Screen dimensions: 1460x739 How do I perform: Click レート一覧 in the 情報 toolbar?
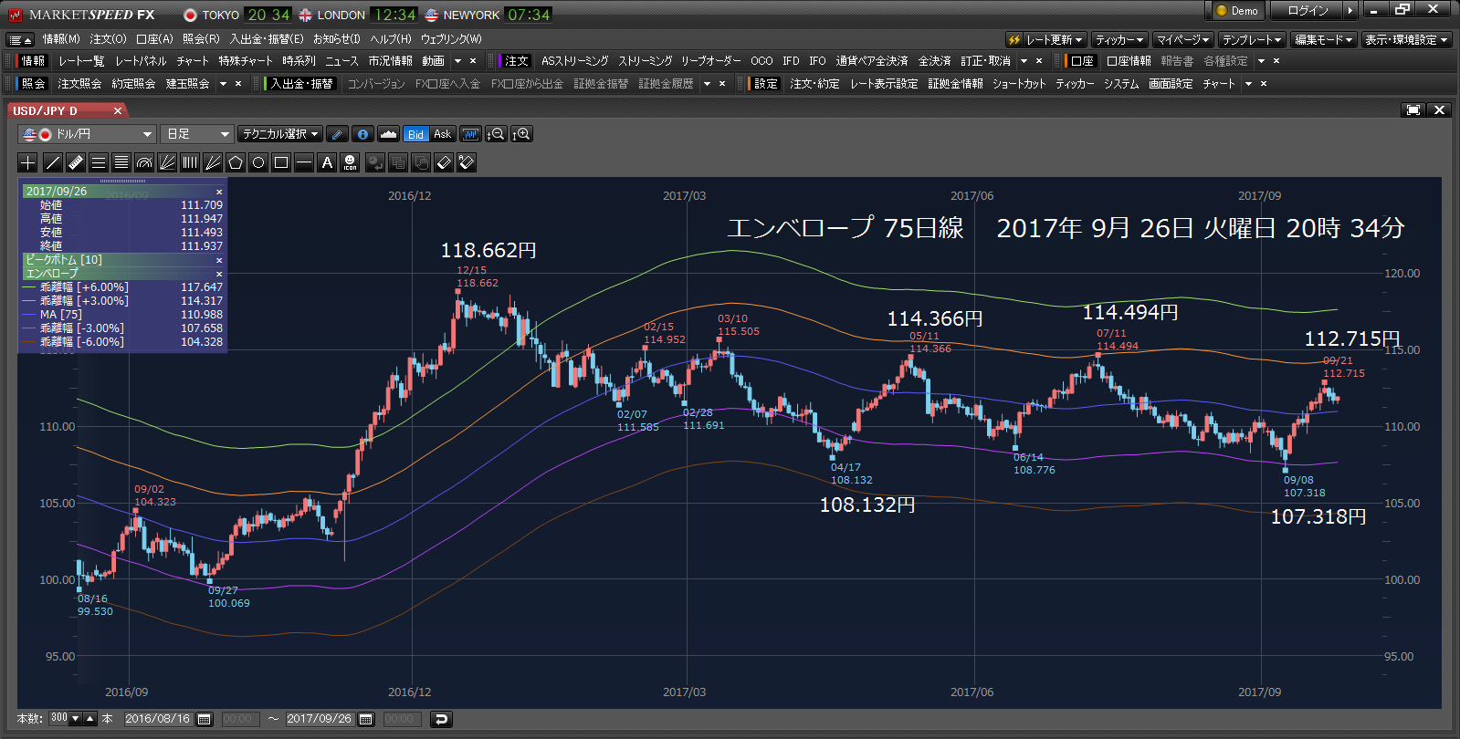coord(81,61)
